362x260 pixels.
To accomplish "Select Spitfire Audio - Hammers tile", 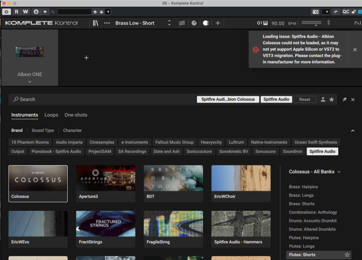I will point(241,229).
